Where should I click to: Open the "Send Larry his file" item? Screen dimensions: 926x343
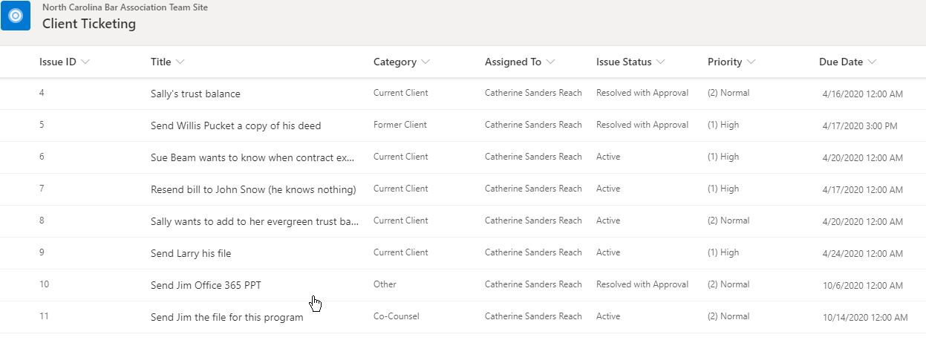tap(191, 254)
